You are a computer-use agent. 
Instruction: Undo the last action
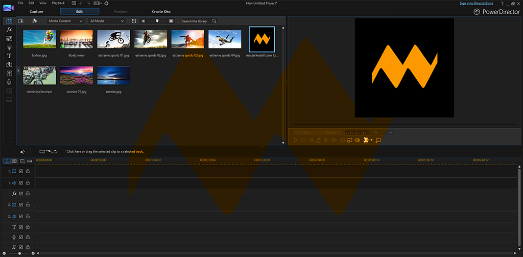[x=81, y=3]
